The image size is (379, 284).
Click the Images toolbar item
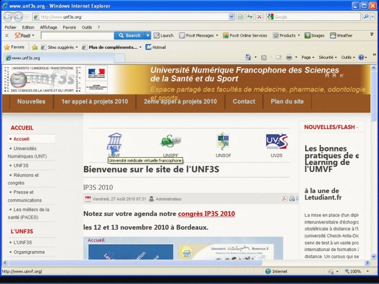pyautogui.click(x=315, y=36)
